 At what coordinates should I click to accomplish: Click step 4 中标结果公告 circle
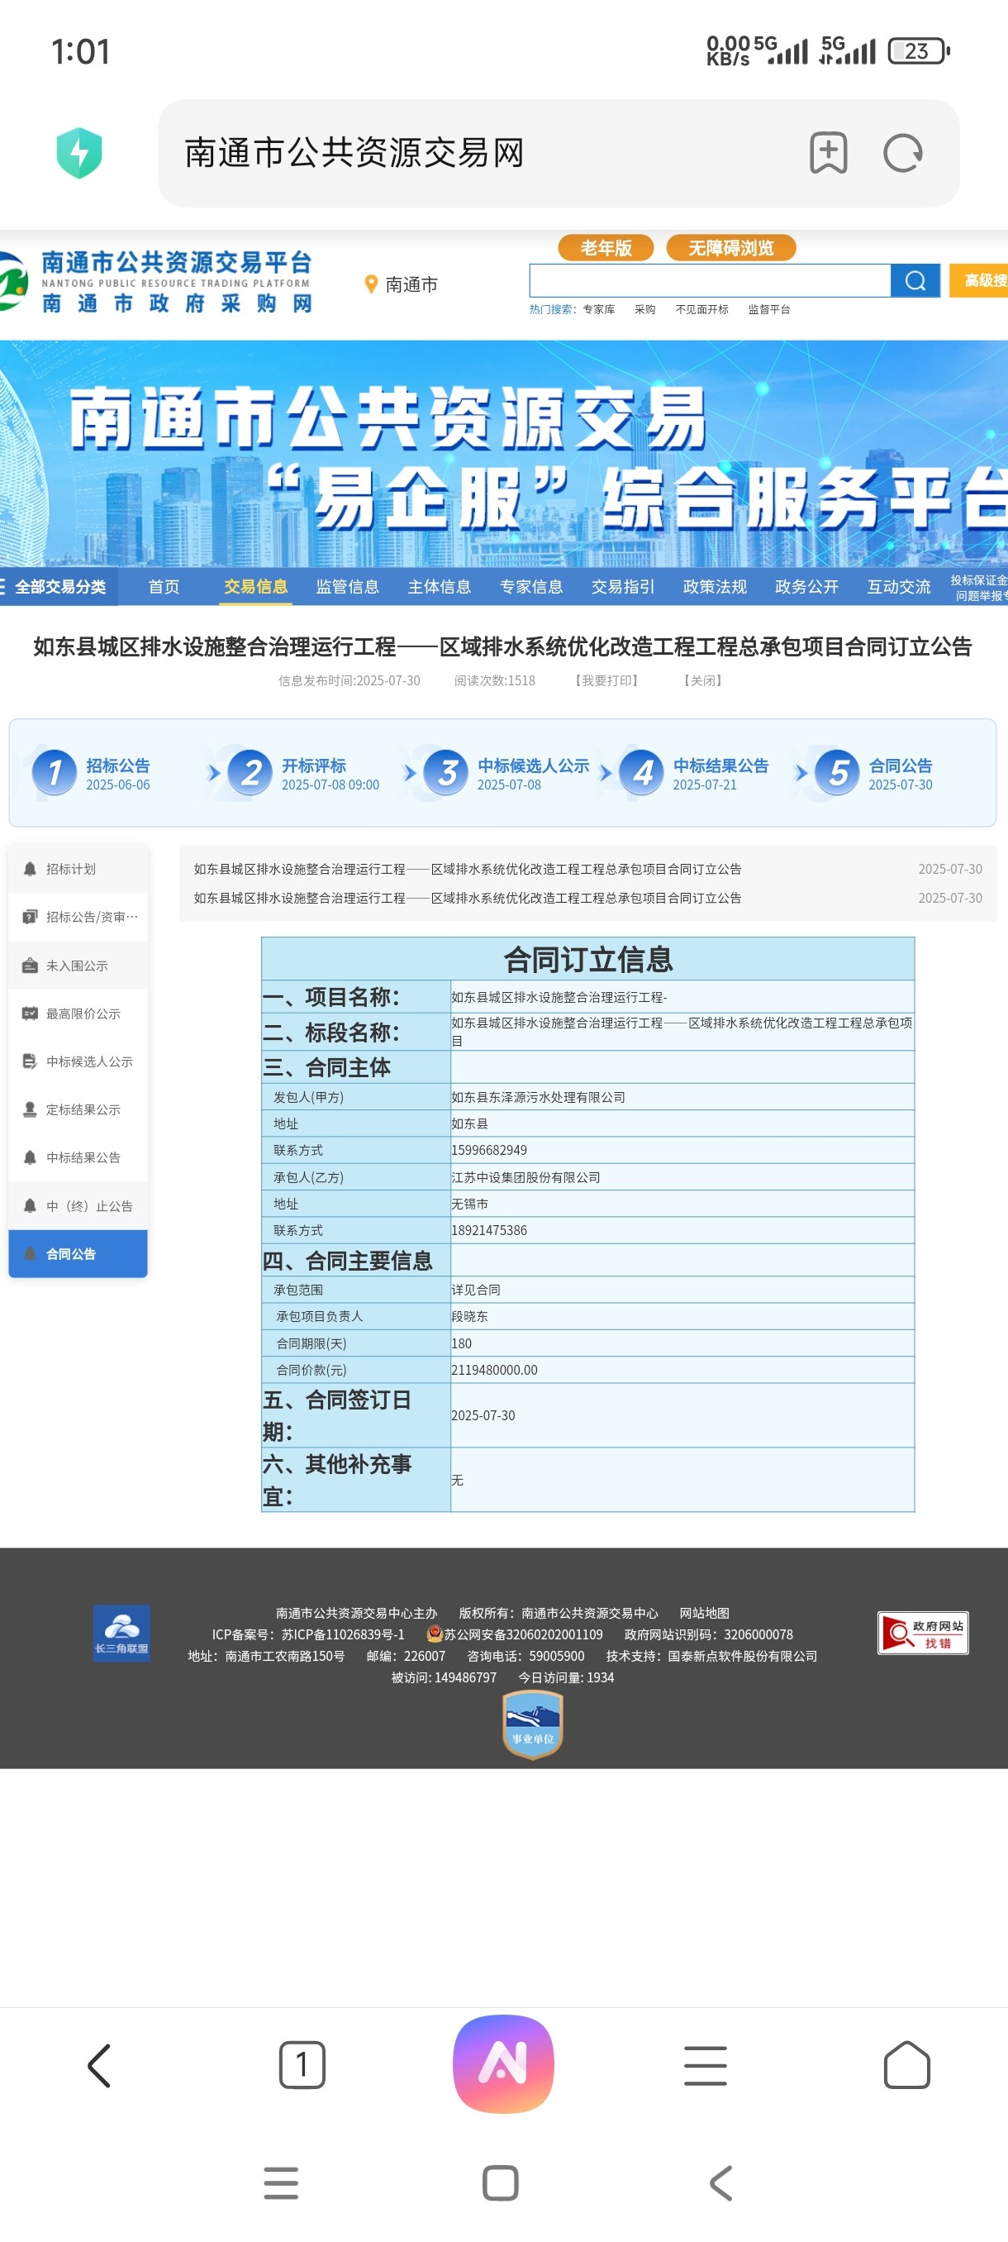pyautogui.click(x=642, y=772)
